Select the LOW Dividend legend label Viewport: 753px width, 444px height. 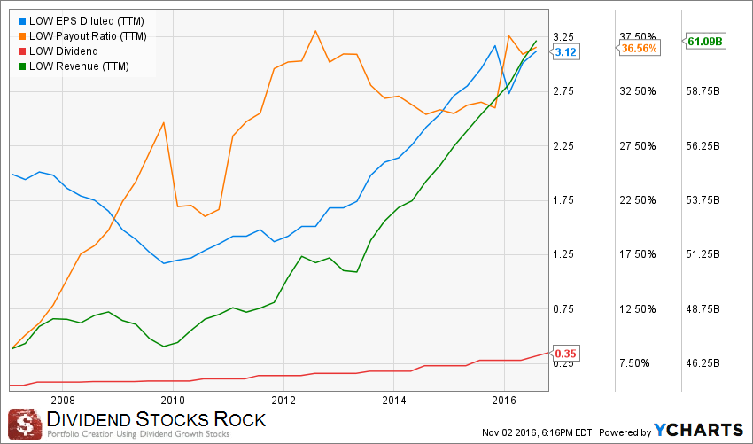tap(64, 51)
